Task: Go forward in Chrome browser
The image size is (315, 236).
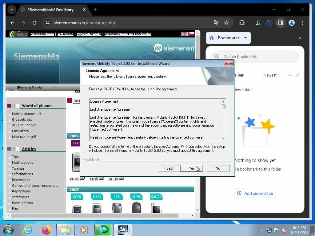Action: 23,23
